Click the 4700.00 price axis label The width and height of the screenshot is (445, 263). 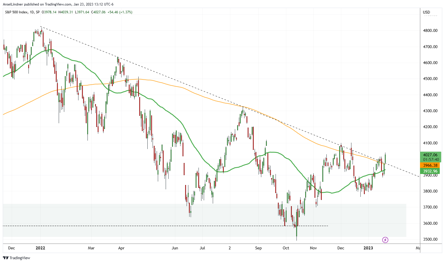point(430,47)
